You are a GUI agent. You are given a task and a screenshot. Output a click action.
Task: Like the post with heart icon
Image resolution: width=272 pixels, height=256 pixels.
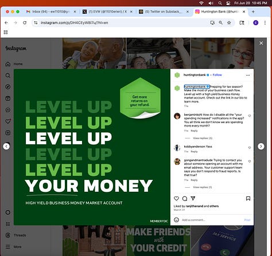(x=176, y=199)
